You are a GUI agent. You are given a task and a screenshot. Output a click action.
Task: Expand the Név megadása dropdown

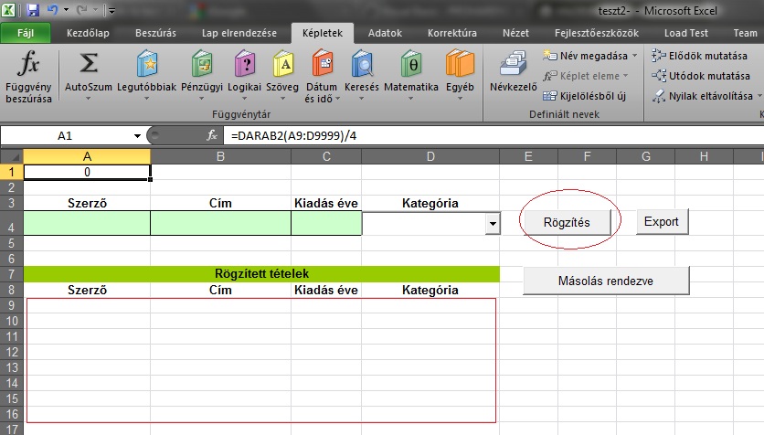click(x=634, y=56)
